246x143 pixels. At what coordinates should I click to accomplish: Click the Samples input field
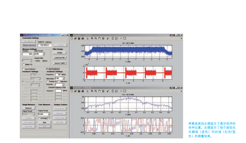tap(27, 54)
